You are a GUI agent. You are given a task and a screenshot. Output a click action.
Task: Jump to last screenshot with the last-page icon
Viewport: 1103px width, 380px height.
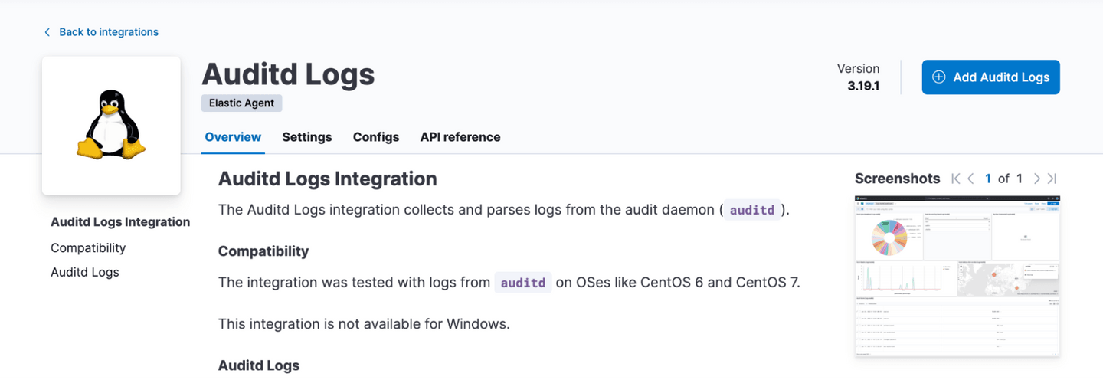coord(1052,179)
